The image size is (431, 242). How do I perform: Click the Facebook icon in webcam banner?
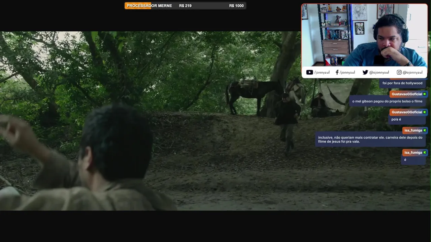(337, 72)
